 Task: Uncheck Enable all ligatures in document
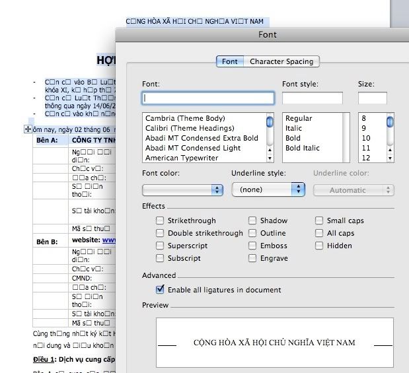[160, 290]
